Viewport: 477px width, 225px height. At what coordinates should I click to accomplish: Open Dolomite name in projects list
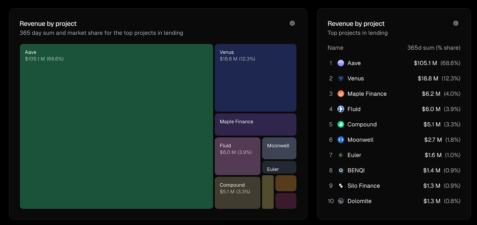tap(359, 201)
